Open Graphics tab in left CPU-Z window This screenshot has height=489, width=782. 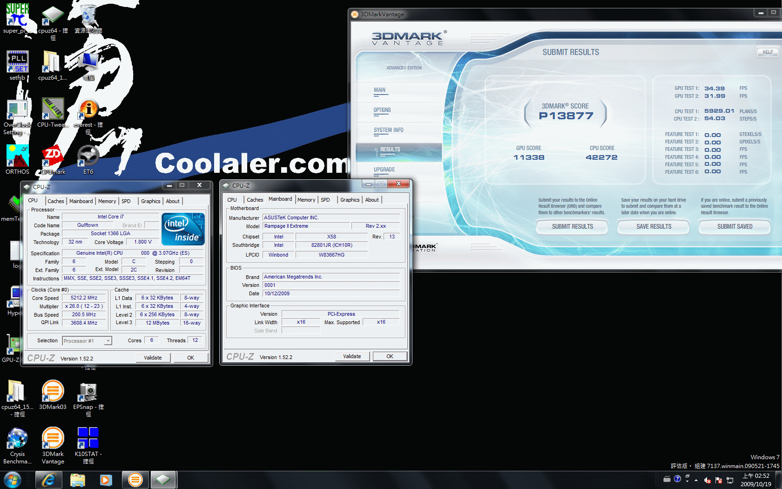tap(150, 201)
